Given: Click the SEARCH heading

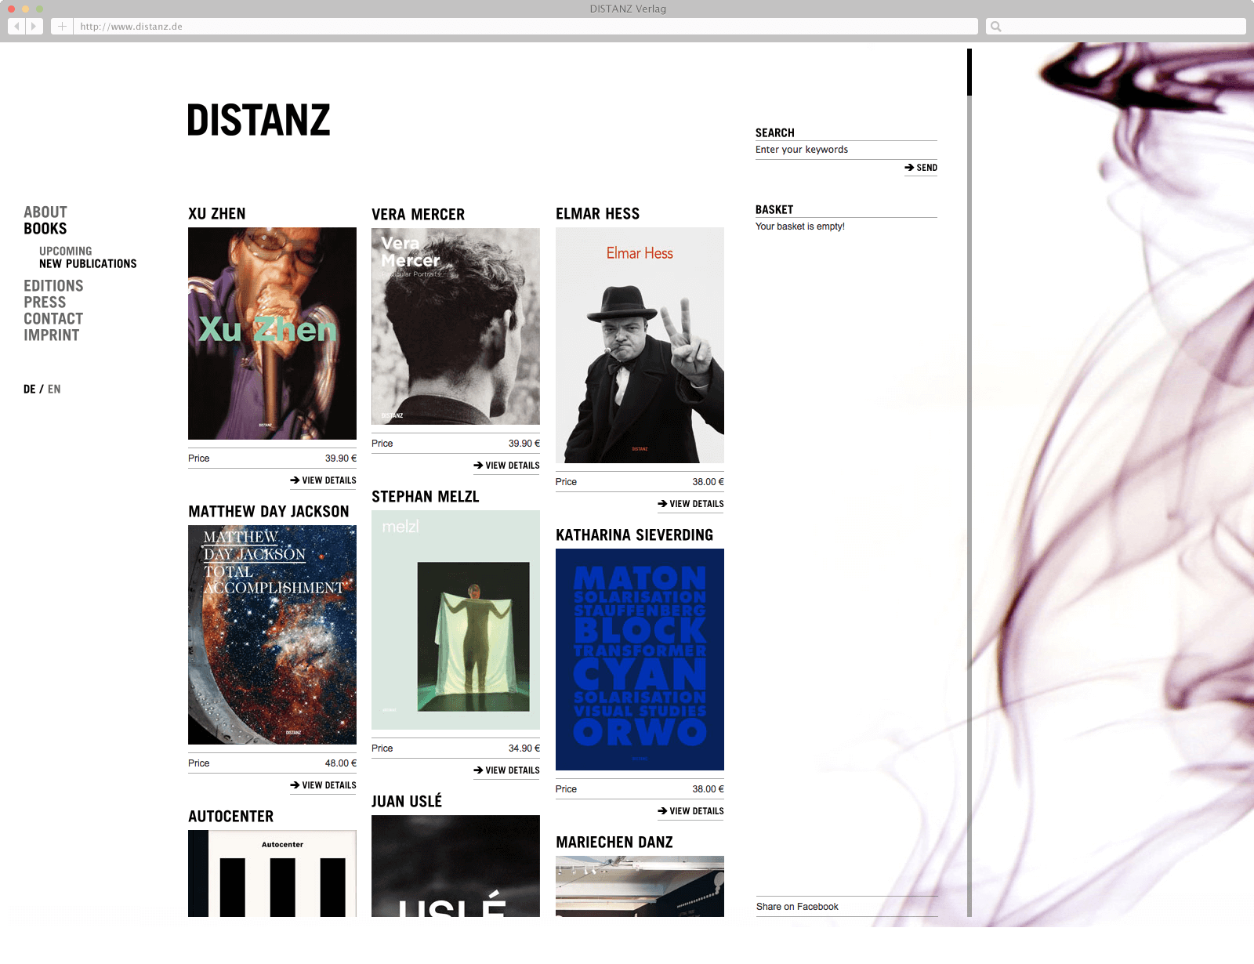Looking at the screenshot, I should point(775,132).
